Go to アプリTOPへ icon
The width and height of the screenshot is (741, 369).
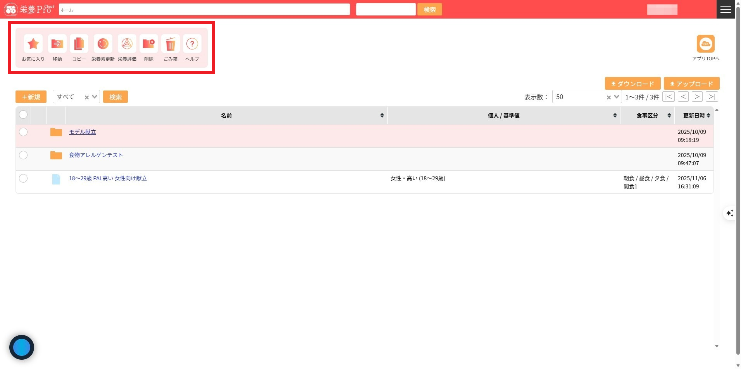point(705,44)
